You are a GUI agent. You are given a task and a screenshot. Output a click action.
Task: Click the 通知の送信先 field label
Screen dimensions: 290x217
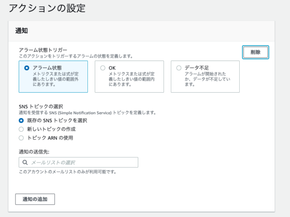(x=34, y=152)
